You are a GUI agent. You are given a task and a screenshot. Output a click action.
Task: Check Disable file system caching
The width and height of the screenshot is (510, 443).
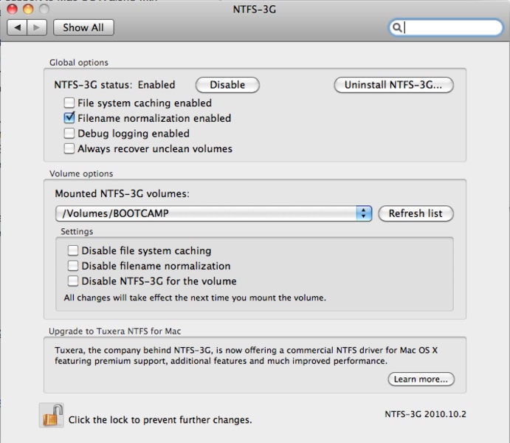pyautogui.click(x=73, y=251)
